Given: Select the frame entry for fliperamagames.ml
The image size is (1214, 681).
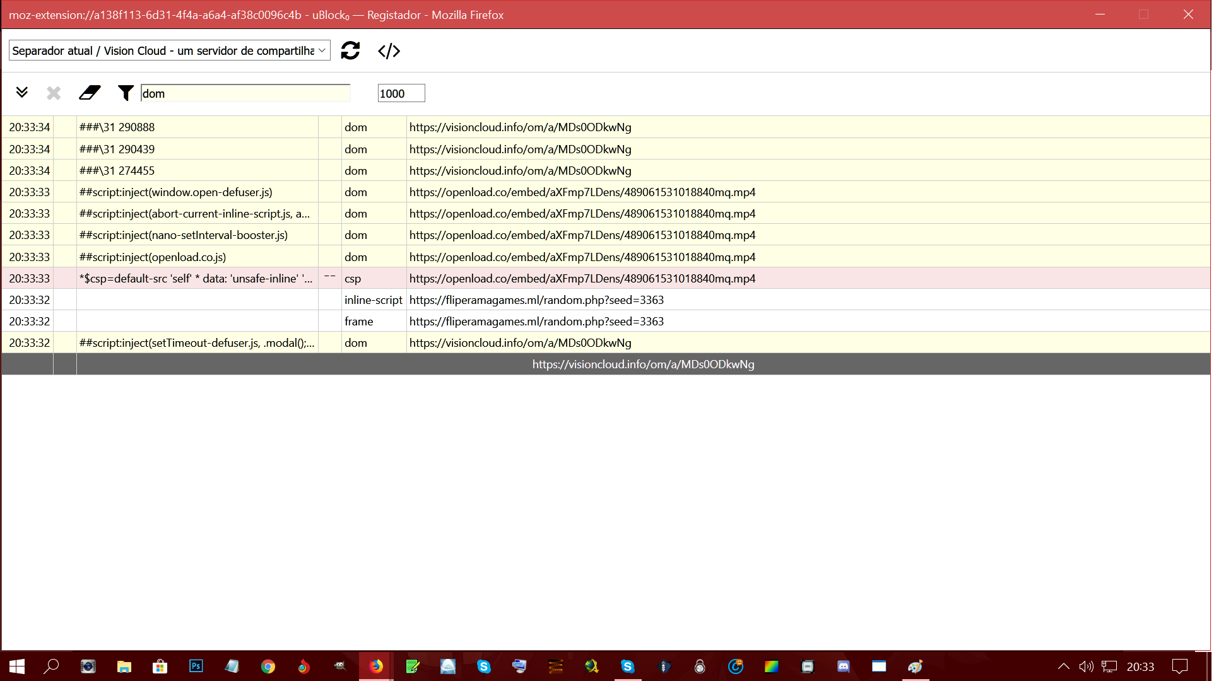Looking at the screenshot, I should (x=536, y=321).
